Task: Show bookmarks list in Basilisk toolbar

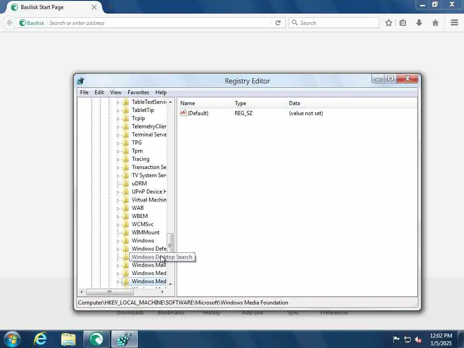Action: click(x=403, y=23)
